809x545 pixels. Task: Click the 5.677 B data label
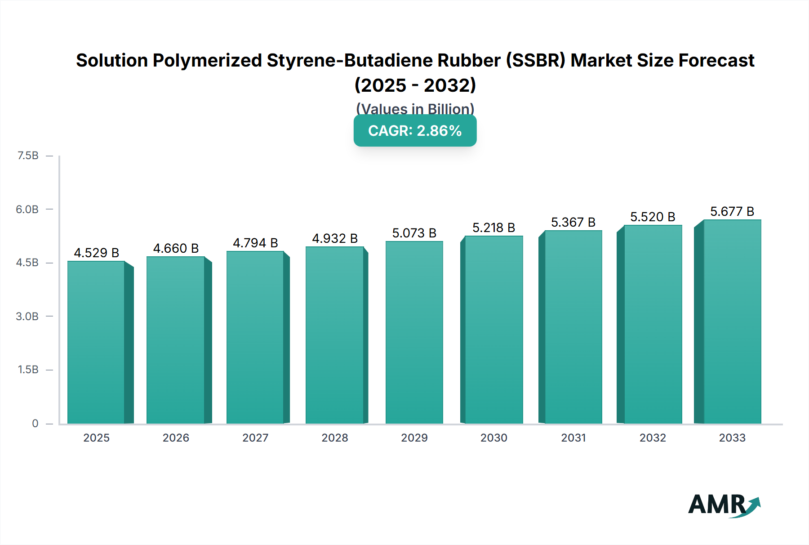click(x=733, y=211)
